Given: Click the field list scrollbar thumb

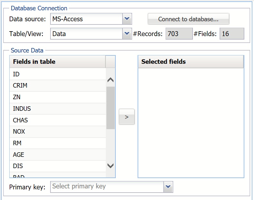Looking at the screenshot, I should [111, 108].
